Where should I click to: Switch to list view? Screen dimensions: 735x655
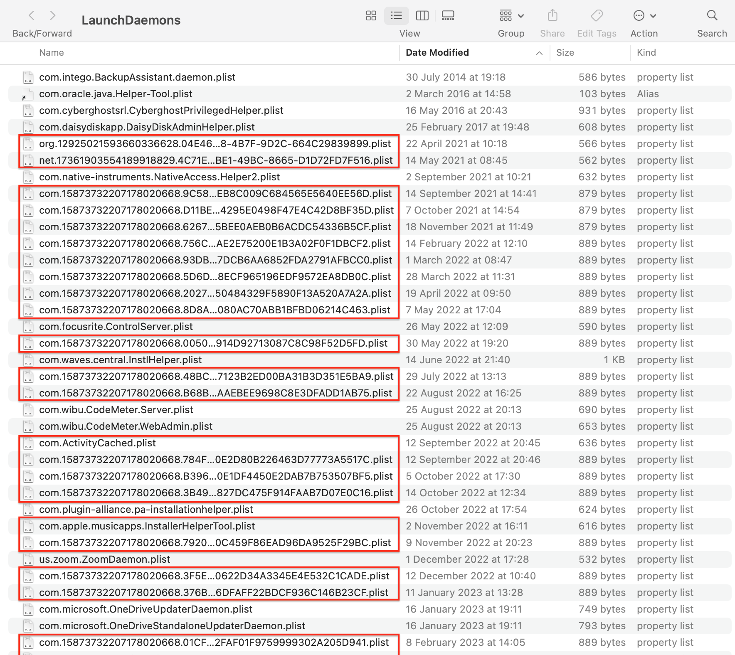point(396,16)
